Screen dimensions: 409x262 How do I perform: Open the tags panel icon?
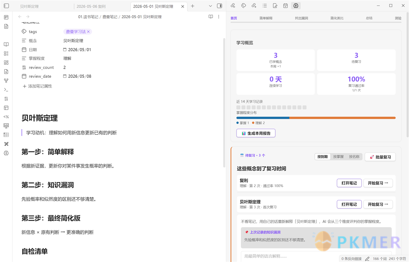pyautogui.click(x=243, y=6)
